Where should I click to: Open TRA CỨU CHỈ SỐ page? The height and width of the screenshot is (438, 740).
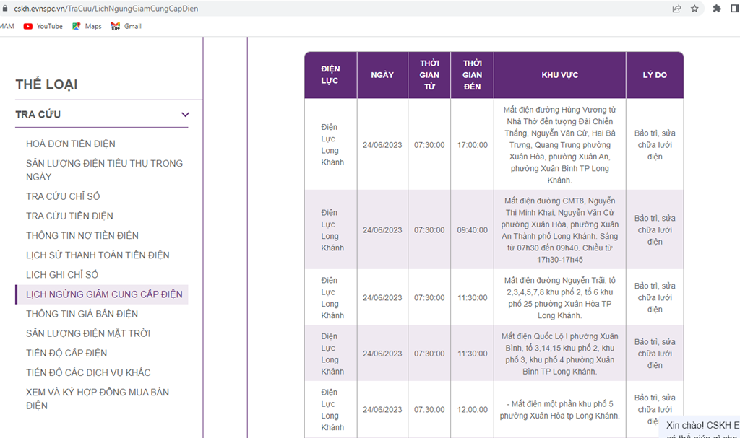pos(63,196)
